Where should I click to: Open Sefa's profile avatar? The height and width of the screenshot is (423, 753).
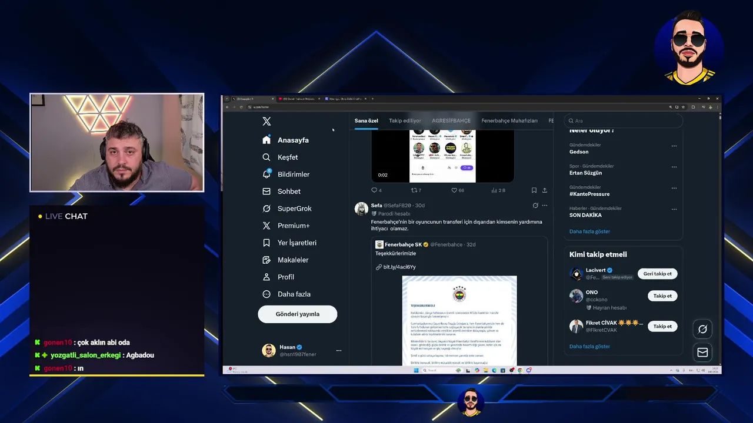point(361,209)
